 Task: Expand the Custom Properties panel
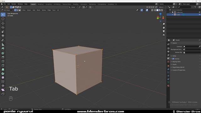point(179,70)
